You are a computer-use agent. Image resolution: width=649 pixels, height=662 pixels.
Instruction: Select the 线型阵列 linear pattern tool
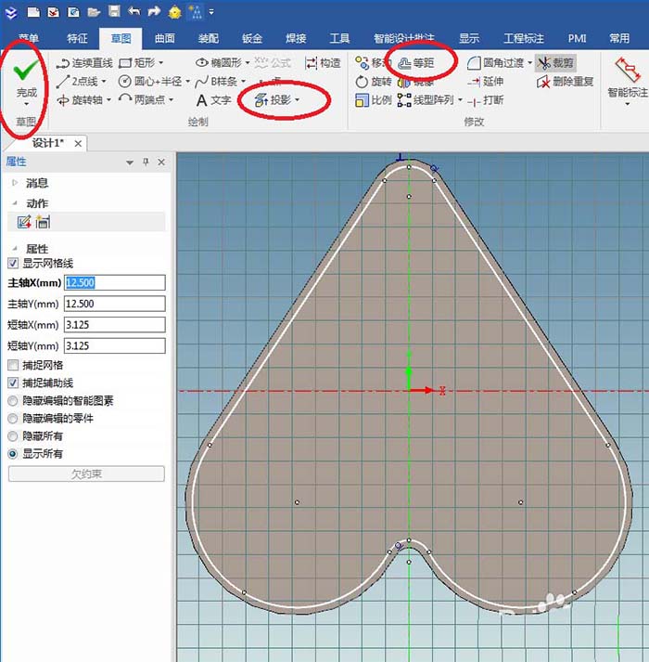coord(426,100)
